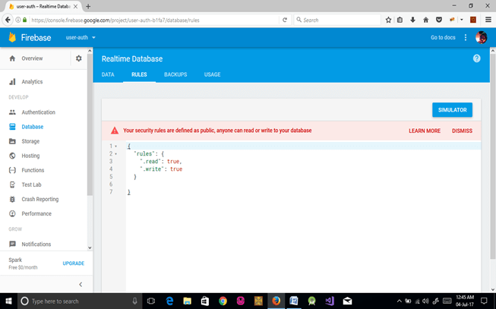Click the Crash Reporting bug icon
This screenshot has width=496, height=309.
(12, 199)
